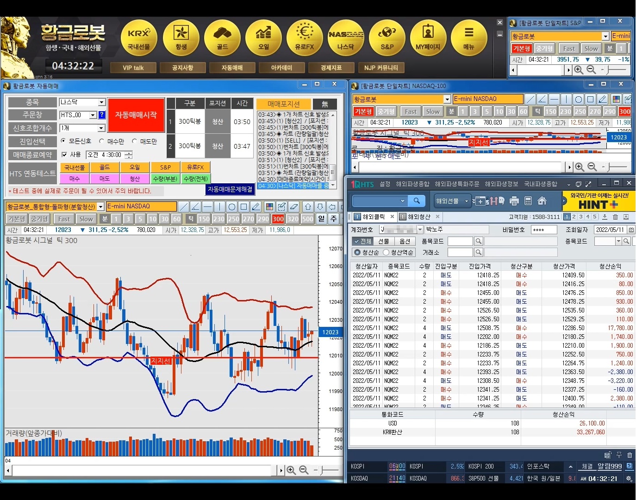
Task: Open the 해외파생정보 menu
Action: point(501,184)
